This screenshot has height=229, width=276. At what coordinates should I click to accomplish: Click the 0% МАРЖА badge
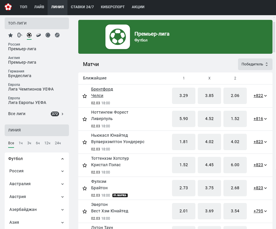pos(120,195)
